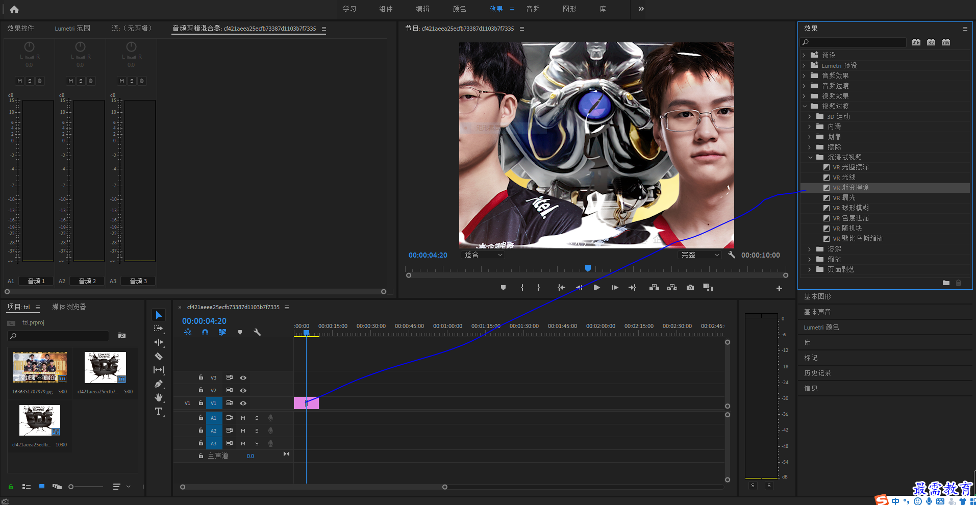Open program monitor settings wrench
This screenshot has width=976, height=505.
[x=731, y=255]
